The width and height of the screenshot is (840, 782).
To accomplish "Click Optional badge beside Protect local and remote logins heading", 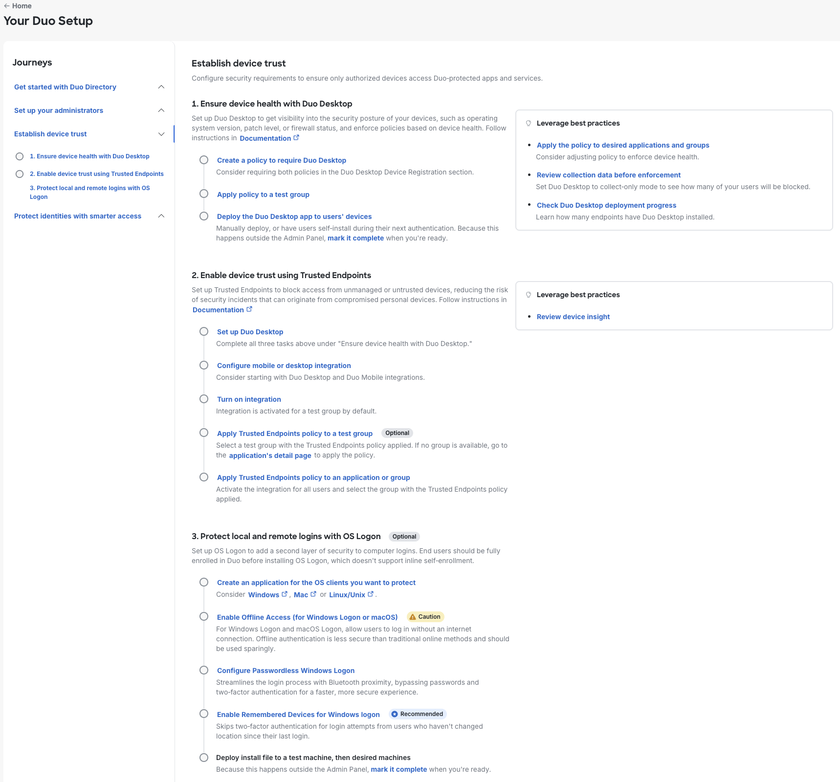I will (x=404, y=537).
